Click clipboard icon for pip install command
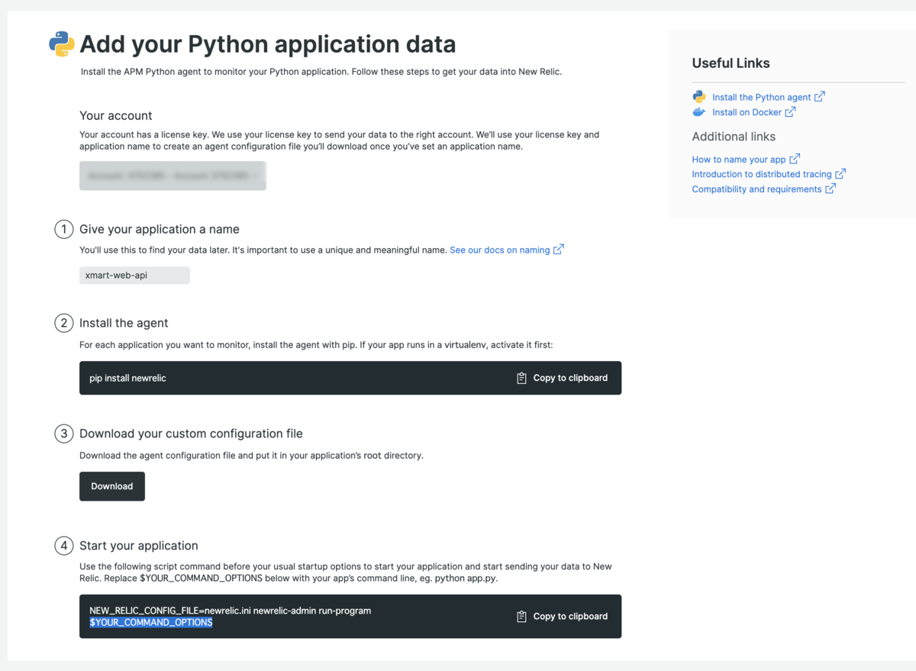The width and height of the screenshot is (916, 671). coord(521,378)
